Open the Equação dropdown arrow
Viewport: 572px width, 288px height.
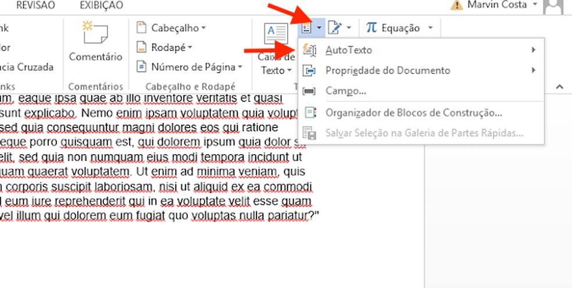coord(431,28)
